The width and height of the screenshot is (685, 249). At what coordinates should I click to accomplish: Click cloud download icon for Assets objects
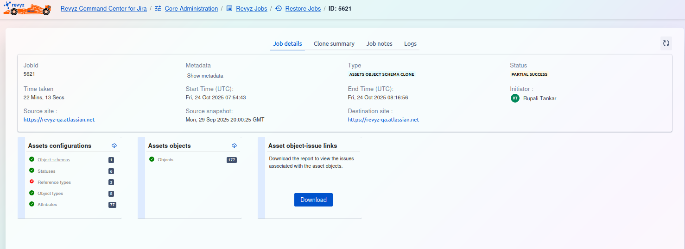pos(234,146)
